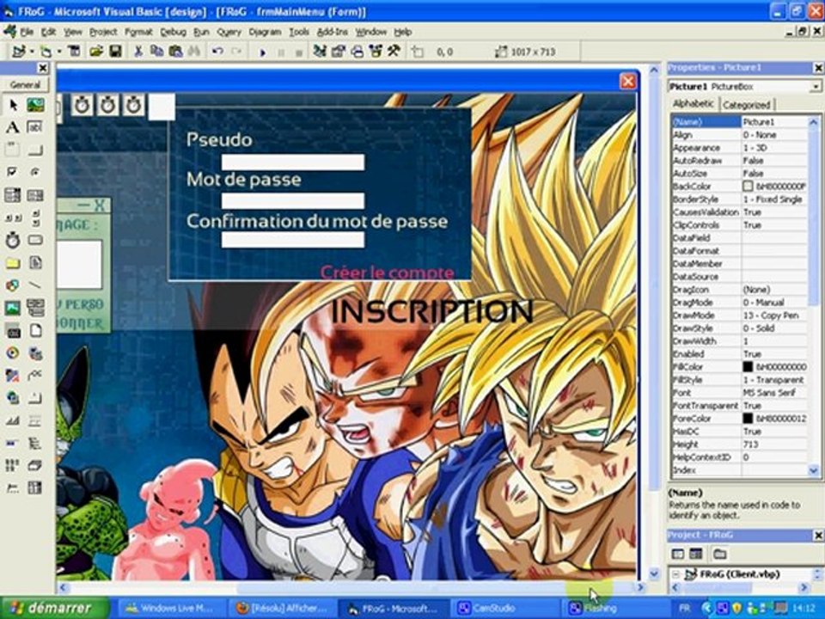Open the Project menu
This screenshot has height=619, width=825.
103,32
